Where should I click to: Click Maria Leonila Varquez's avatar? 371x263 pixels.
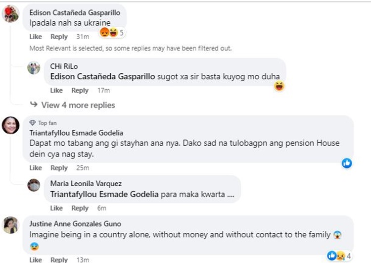coord(34,185)
